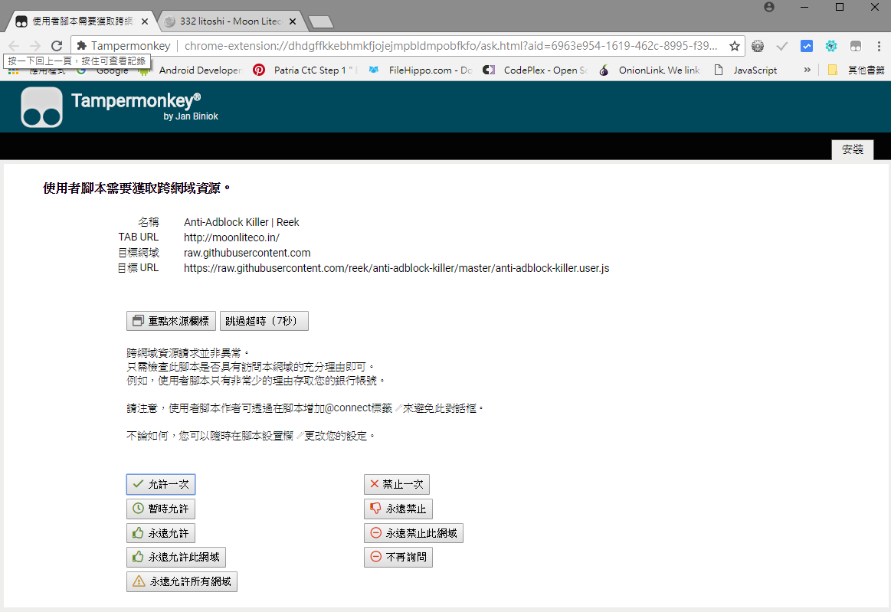Screen dimensions: 891x612
Task: Click the 跳過超時 (skip timeout) button
Action: (264, 321)
